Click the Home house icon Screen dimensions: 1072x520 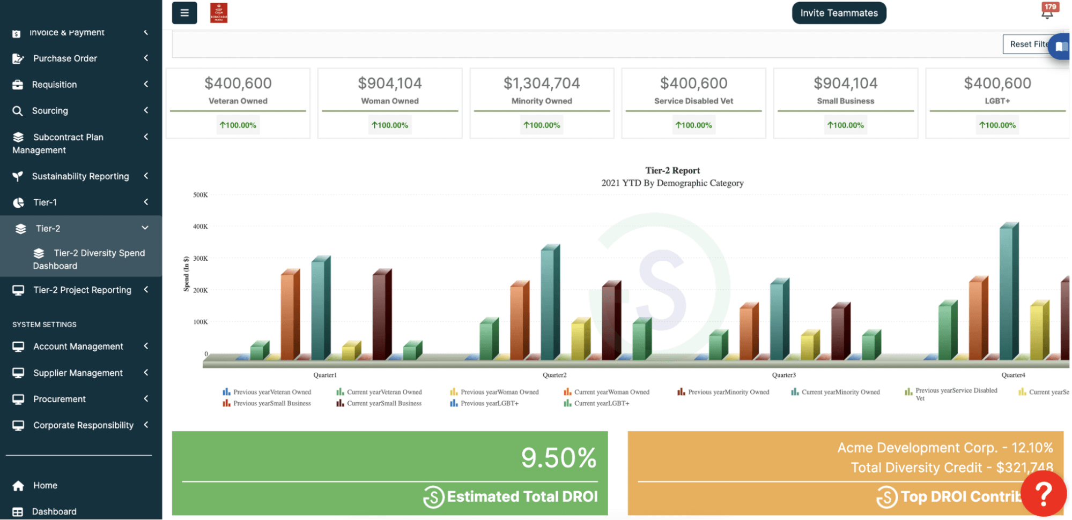pos(18,486)
